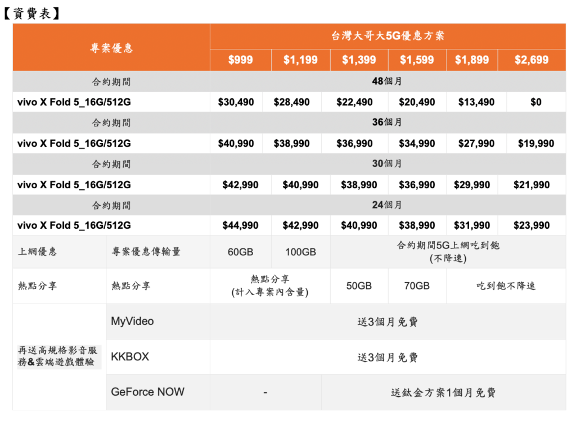Screen dimensions: 576x421
Task: Click 送3個月免費 in the MyVideo row
Action: tap(388, 322)
